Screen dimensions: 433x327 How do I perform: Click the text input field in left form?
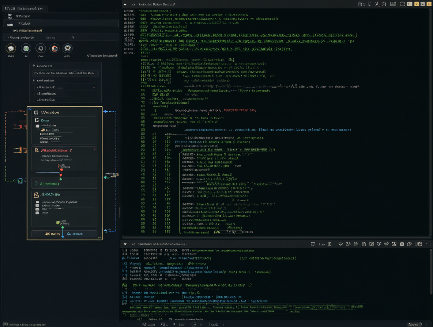coord(65,73)
